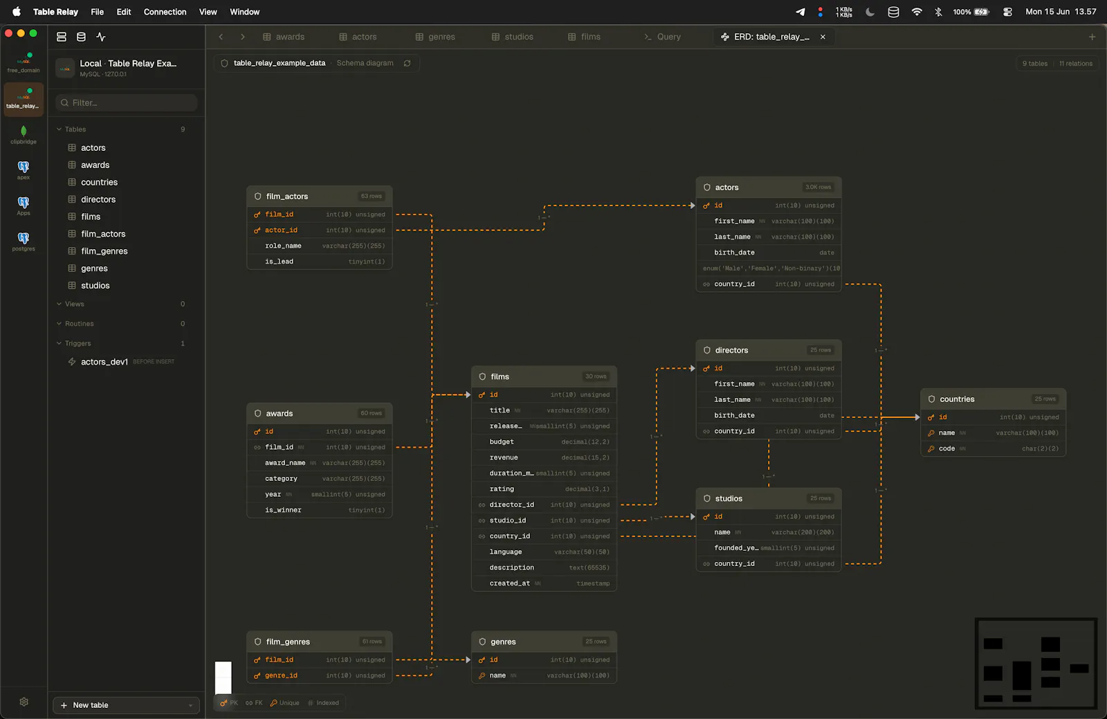Viewport: 1107px width, 719px height.
Task: Close the ERD table_relay tab
Action: pyautogui.click(x=823, y=37)
